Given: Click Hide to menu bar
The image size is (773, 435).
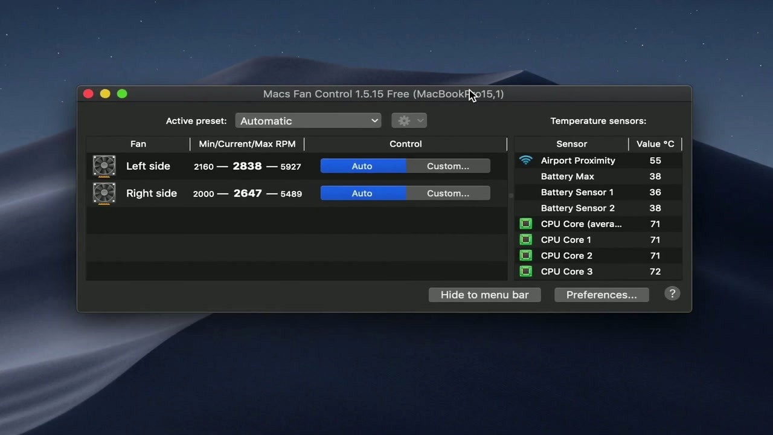Looking at the screenshot, I should coord(484,294).
